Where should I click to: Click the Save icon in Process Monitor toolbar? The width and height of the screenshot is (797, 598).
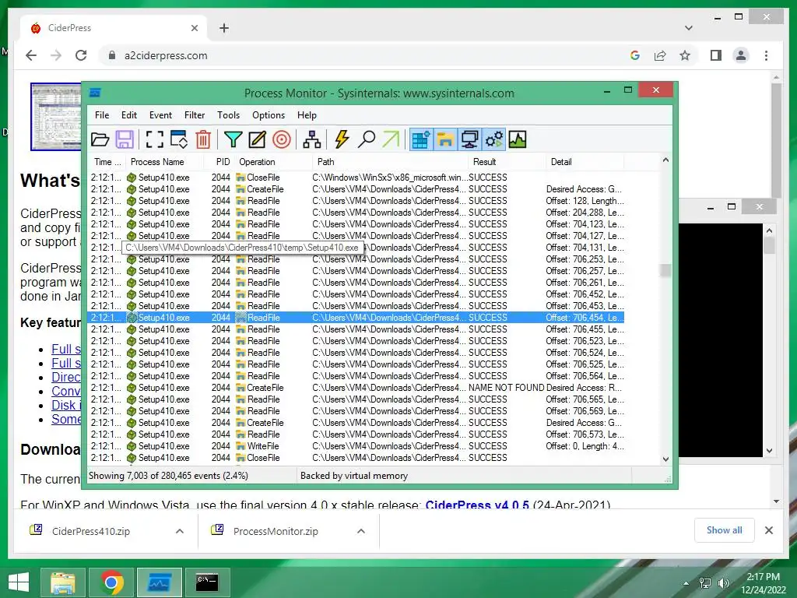[x=125, y=139]
